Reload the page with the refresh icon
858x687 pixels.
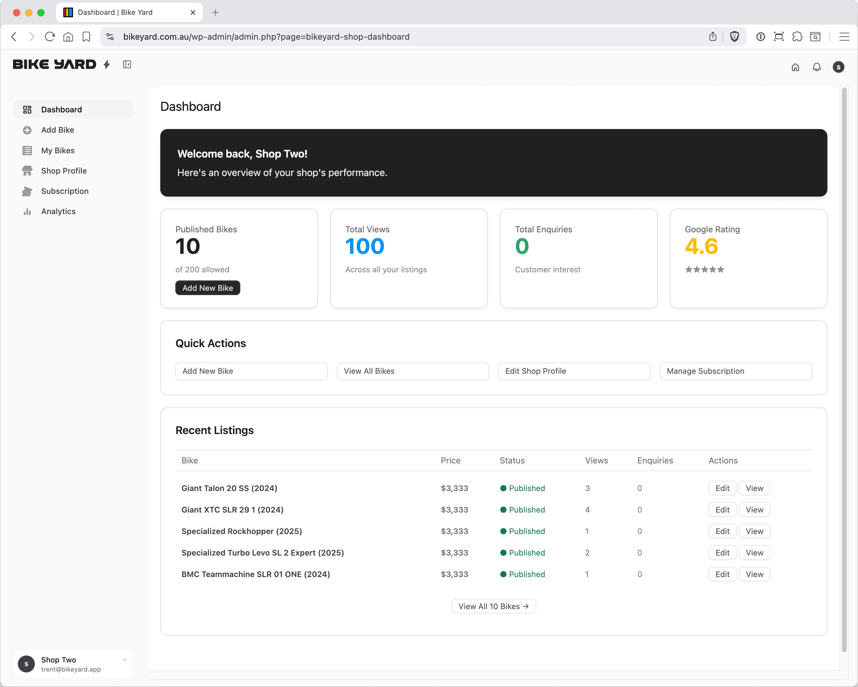49,36
